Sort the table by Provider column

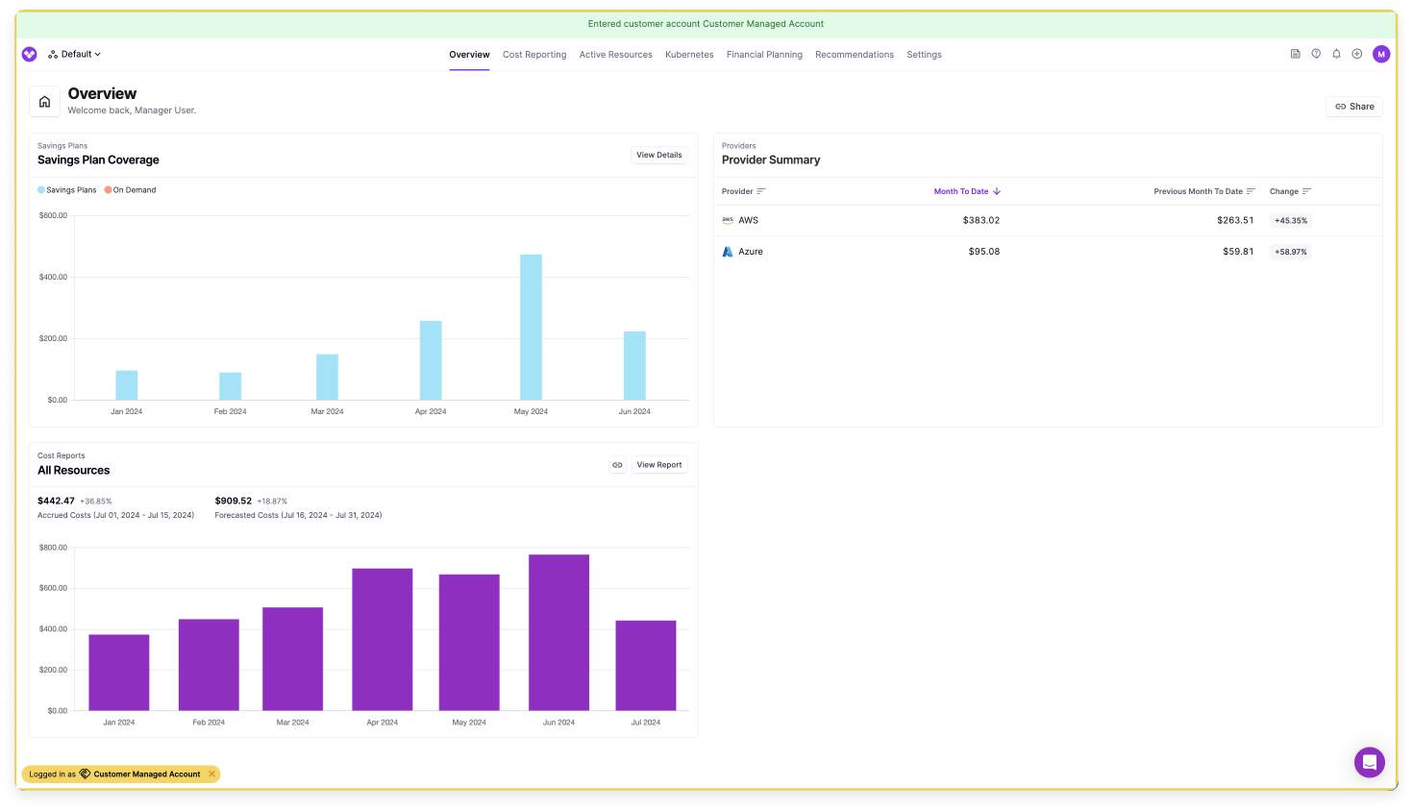[x=744, y=191]
